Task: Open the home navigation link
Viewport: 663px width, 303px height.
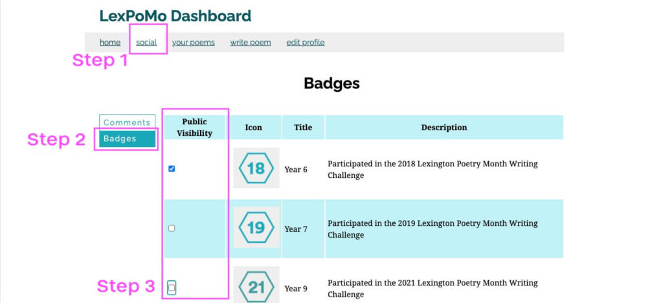Action: pos(110,42)
